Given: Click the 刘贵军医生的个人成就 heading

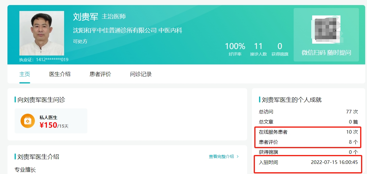Looking at the screenshot, I should coord(292,100).
